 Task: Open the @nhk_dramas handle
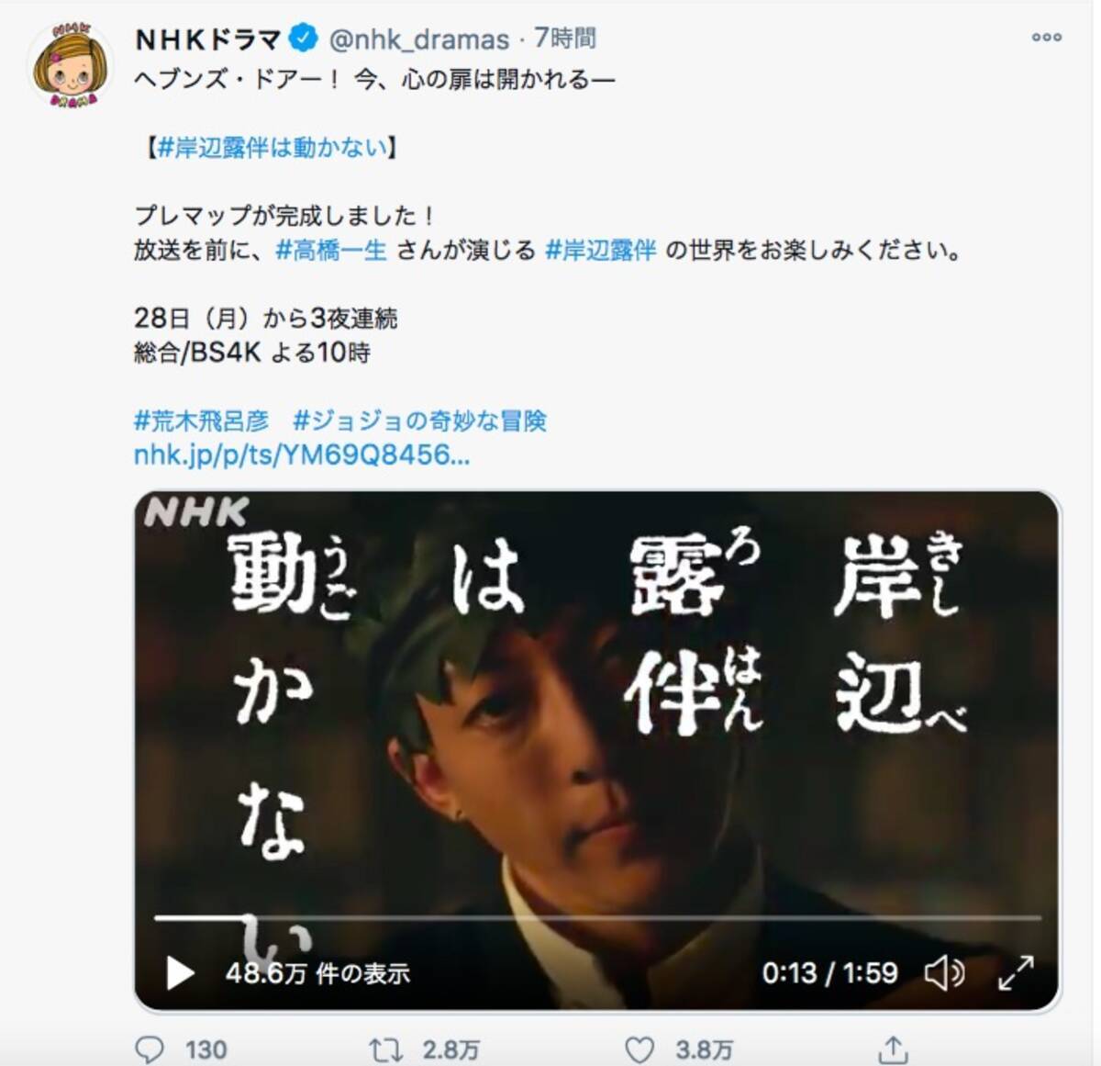tap(418, 39)
